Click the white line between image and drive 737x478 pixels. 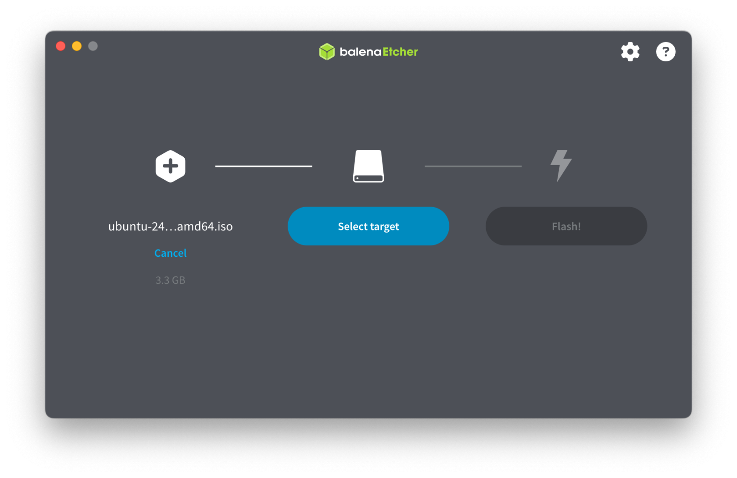(x=264, y=166)
